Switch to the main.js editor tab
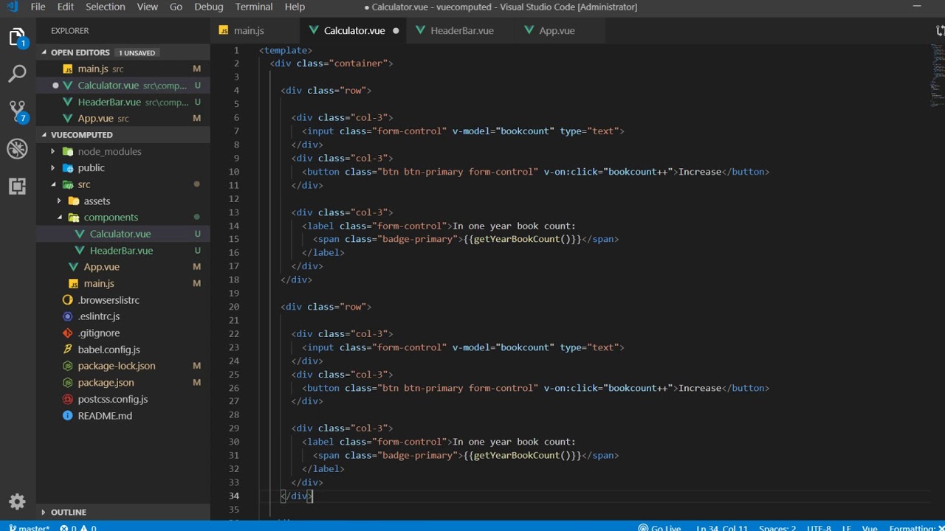 255,30
